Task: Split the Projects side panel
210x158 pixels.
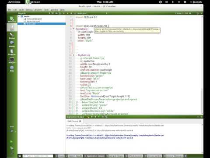Action: pos(60,13)
